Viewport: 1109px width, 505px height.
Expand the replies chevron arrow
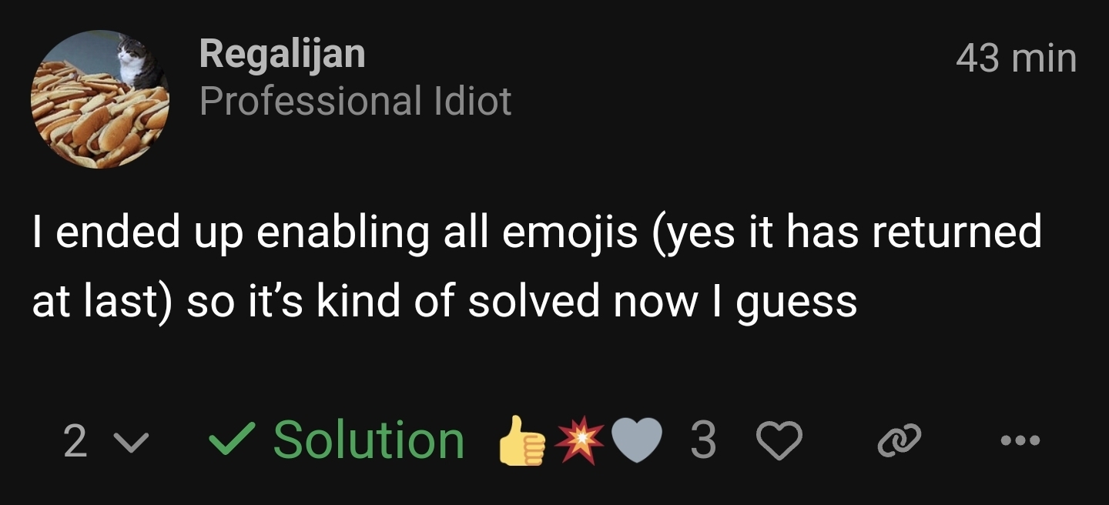[129, 442]
